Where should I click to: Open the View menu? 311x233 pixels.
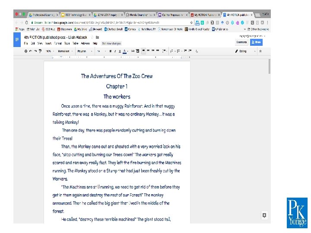[x=40, y=44]
